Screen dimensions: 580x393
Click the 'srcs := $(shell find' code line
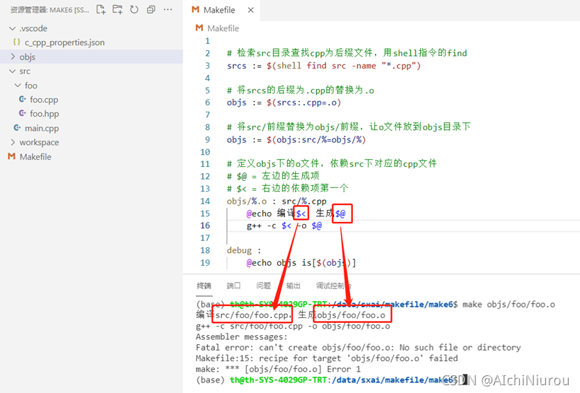tap(324, 66)
